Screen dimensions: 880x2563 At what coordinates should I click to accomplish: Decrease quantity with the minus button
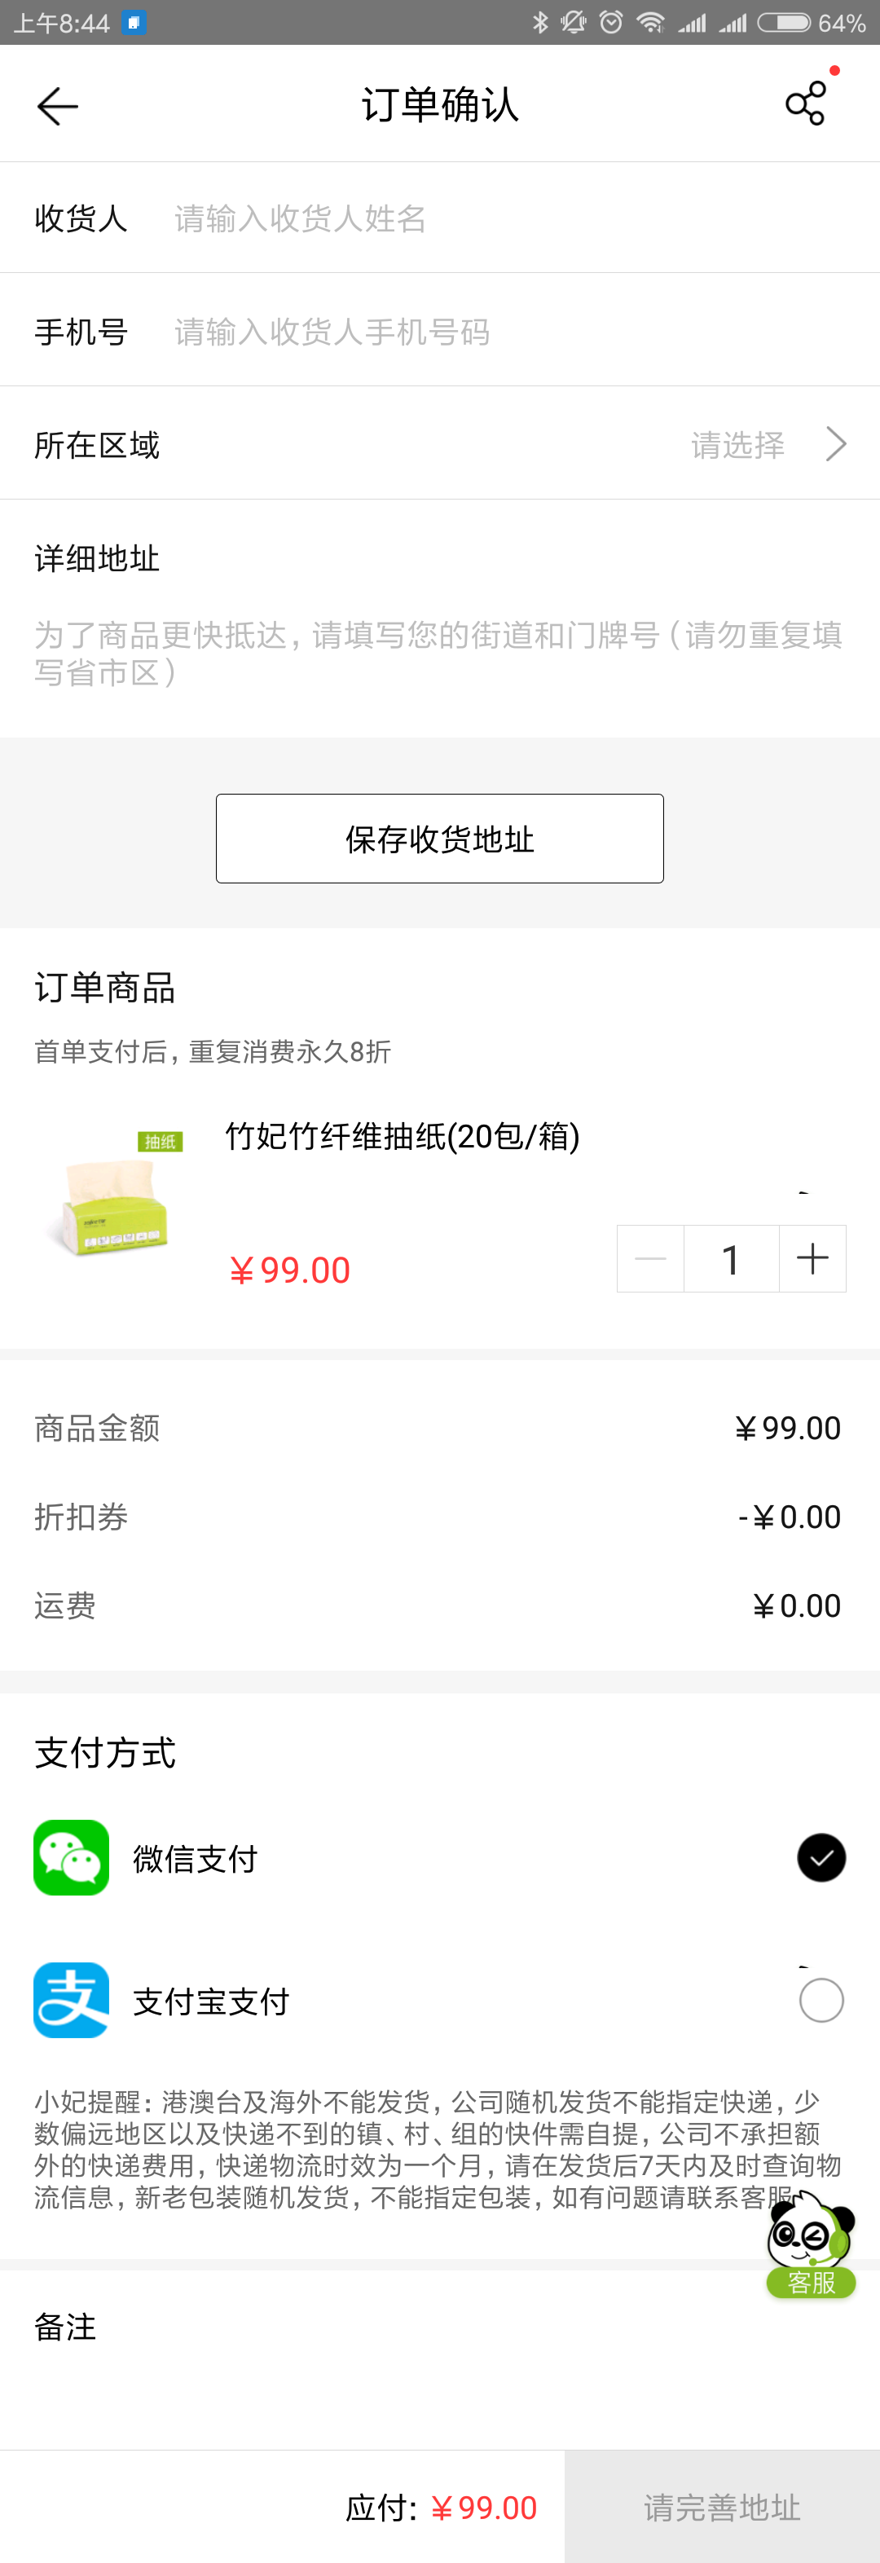tap(650, 1258)
